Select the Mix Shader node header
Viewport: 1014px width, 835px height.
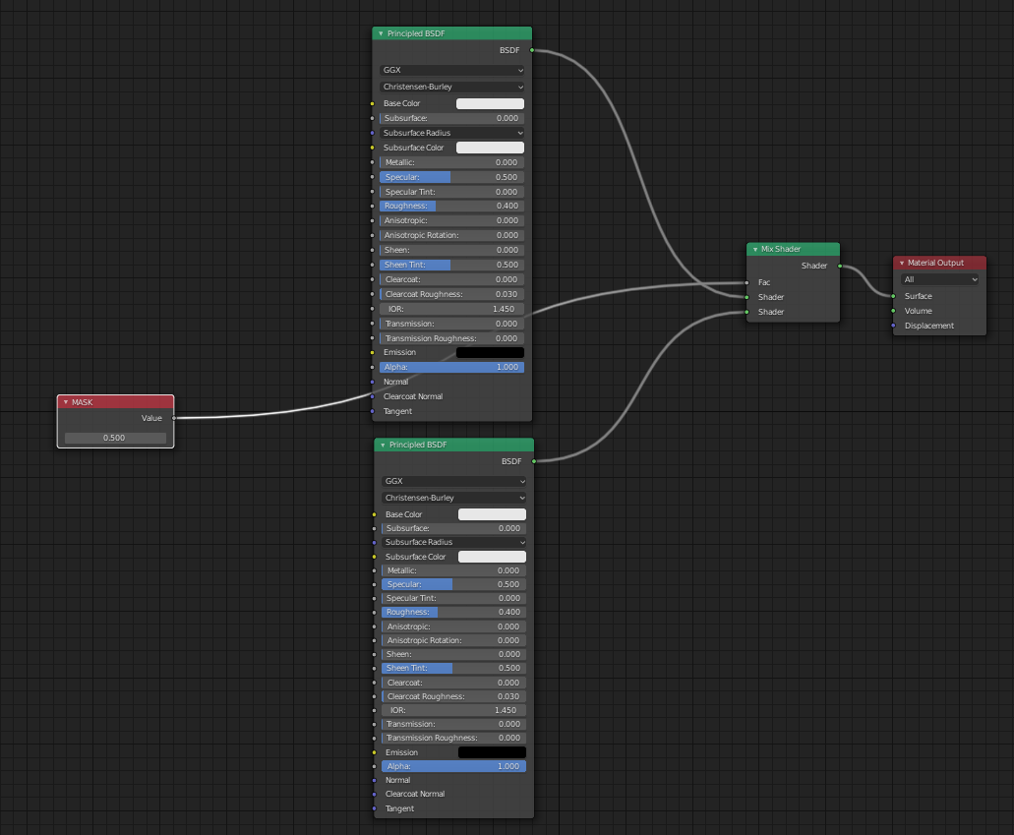(x=794, y=249)
